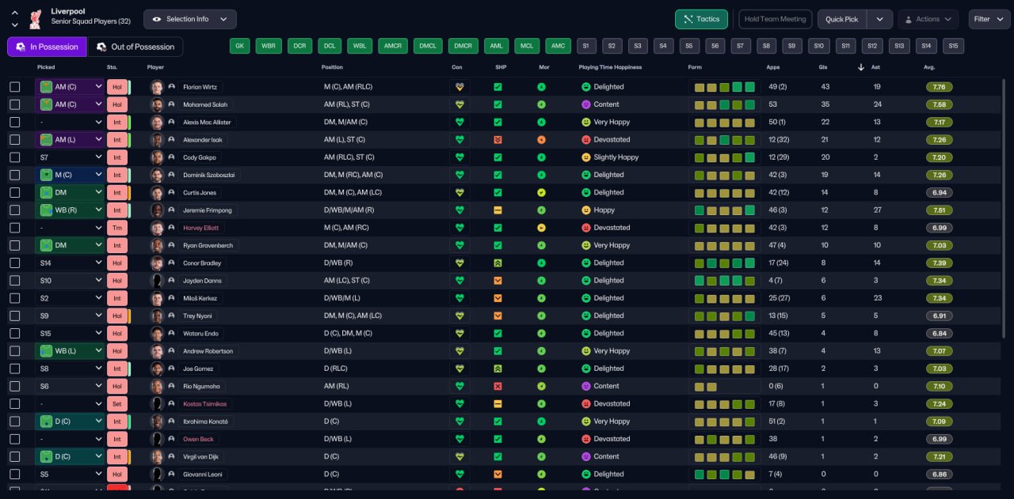Open Giovanni Leoni's S5 picked dropdown
This screenshot has height=499, width=1014.
click(70, 474)
